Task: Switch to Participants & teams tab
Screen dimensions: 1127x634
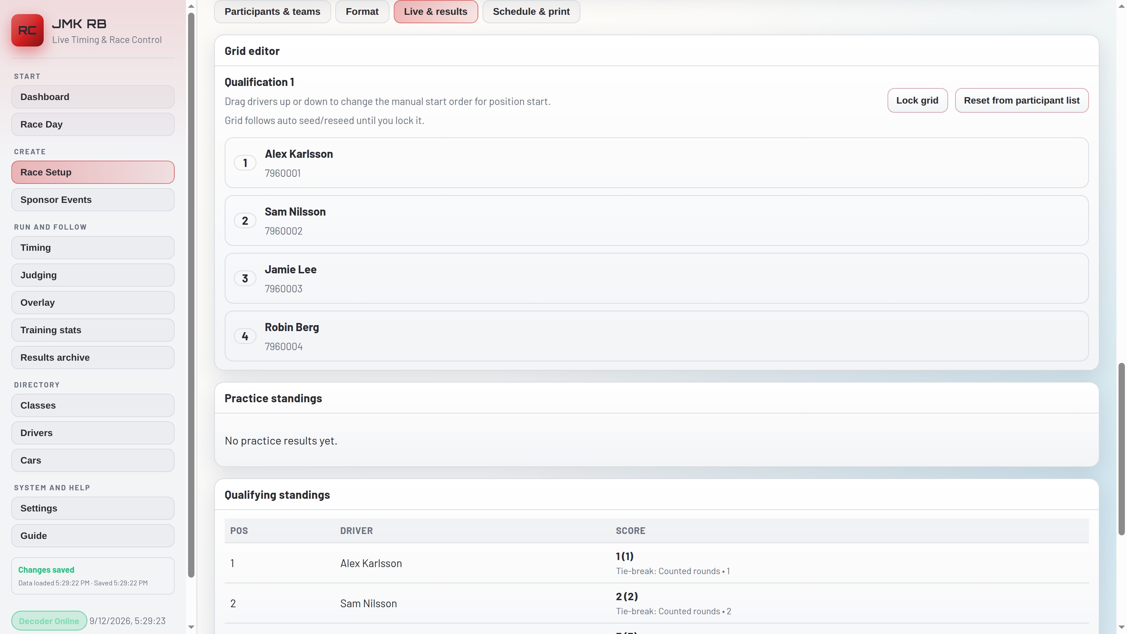Action: click(272, 11)
